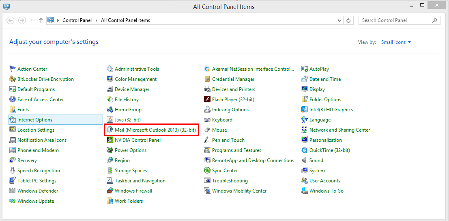The width and height of the screenshot is (449, 221).
Task: Open Work Folders
Action: (x=129, y=201)
